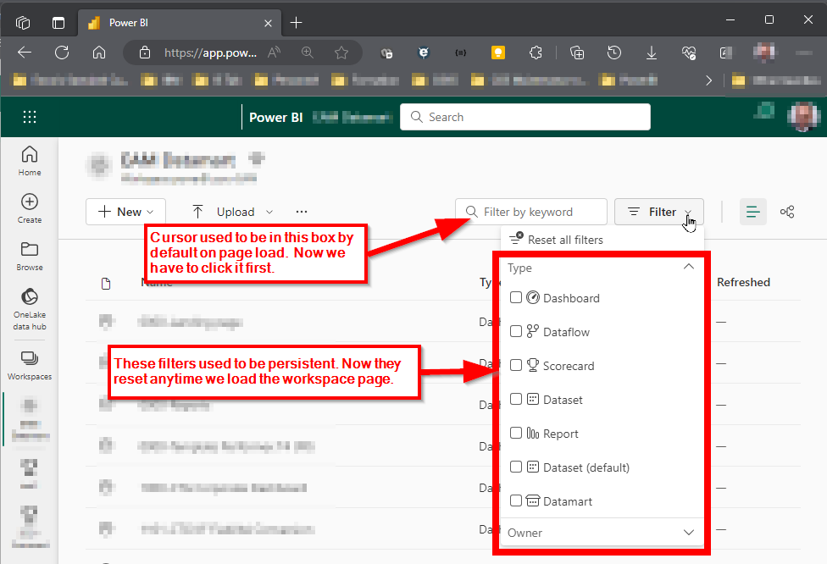Activate Read aloud icon in address bar
This screenshot has width=827, height=564.
point(274,53)
